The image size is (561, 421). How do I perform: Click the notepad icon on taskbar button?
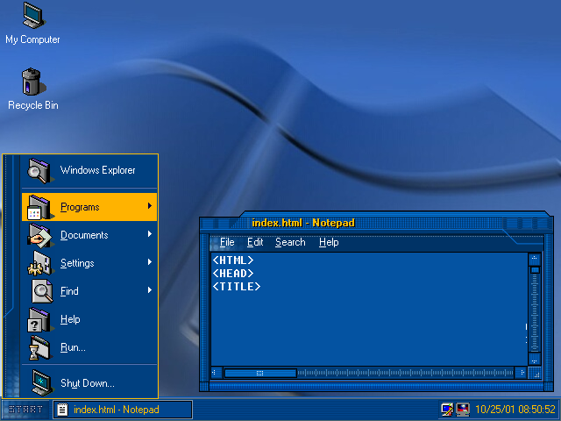pos(62,410)
